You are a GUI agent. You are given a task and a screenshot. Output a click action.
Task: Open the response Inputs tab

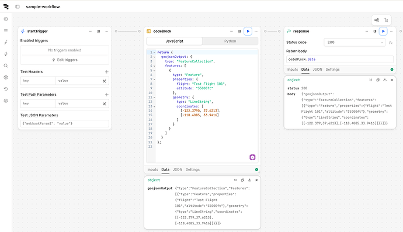293,70
